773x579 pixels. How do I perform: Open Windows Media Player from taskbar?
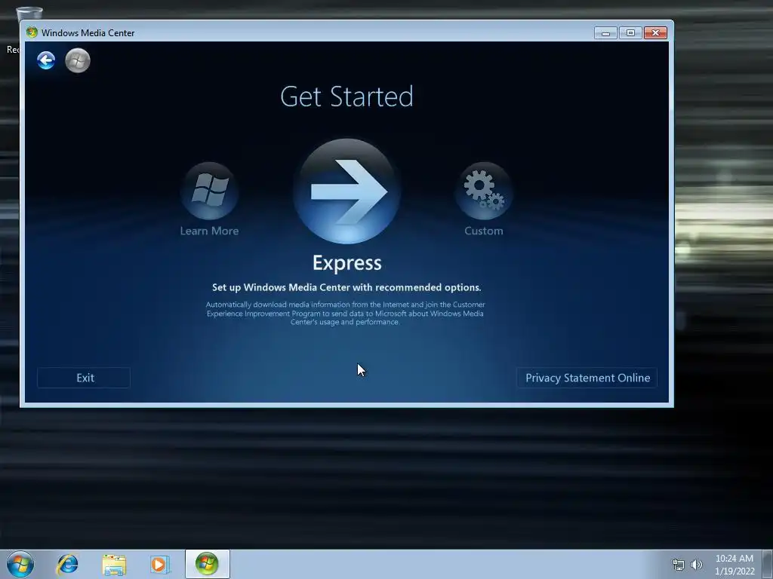click(x=160, y=564)
